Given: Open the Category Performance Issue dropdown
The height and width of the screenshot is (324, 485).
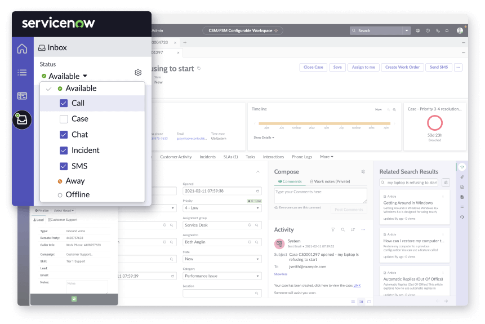Looking at the screenshot, I should tap(222, 276).
